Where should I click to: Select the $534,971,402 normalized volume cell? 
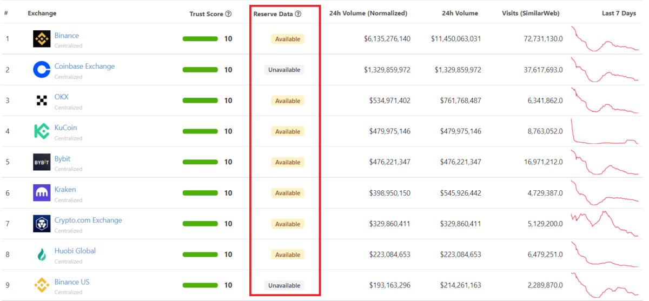(389, 101)
